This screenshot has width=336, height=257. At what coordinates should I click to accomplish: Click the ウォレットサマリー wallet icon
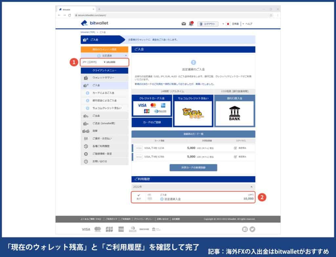tap(86, 78)
